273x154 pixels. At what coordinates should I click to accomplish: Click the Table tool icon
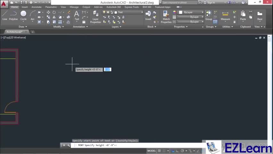[84, 22]
